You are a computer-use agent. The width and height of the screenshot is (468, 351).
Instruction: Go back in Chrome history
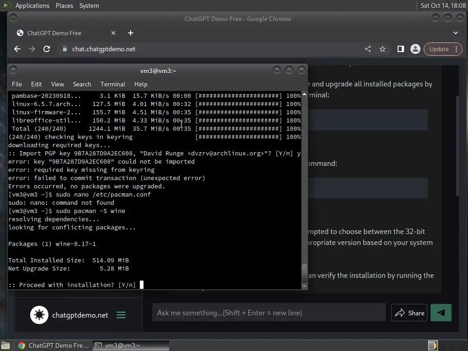(x=17, y=49)
